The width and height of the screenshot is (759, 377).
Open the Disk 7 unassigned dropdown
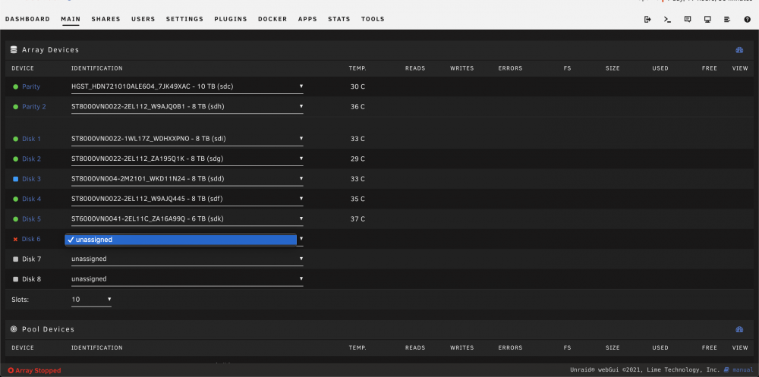(187, 259)
